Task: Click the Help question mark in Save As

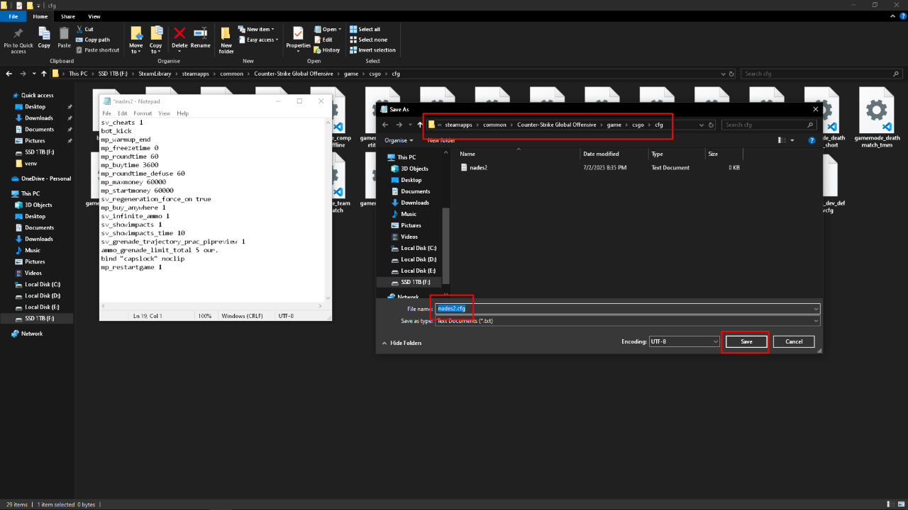Action: [x=810, y=140]
